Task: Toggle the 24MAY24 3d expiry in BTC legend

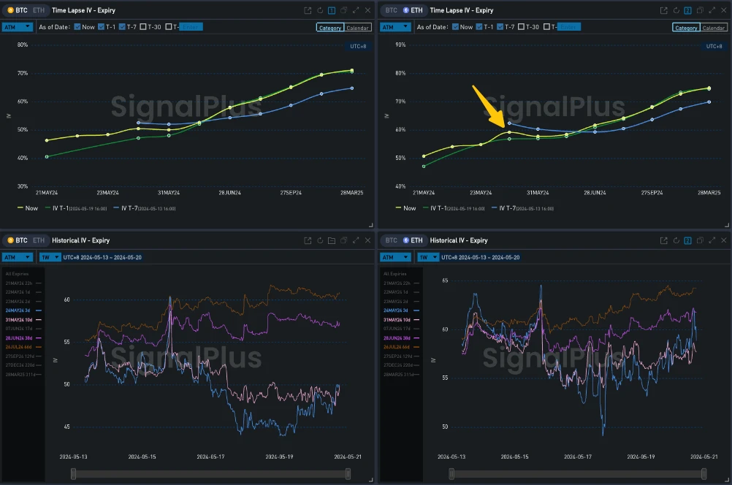Action: pyautogui.click(x=21, y=310)
